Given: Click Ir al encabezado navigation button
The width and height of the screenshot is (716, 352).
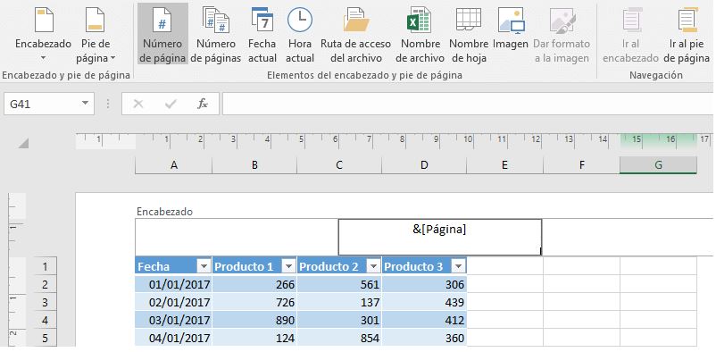Looking at the screenshot, I should click(630, 34).
